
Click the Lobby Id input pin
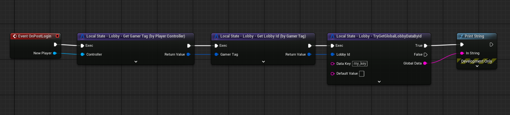(x=333, y=54)
